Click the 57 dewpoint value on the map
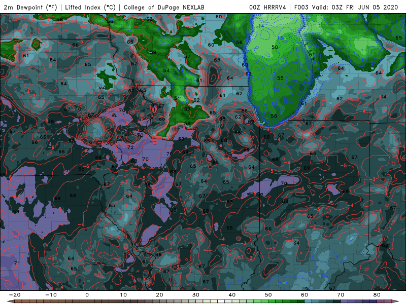406x304 pixels. [x=187, y=56]
